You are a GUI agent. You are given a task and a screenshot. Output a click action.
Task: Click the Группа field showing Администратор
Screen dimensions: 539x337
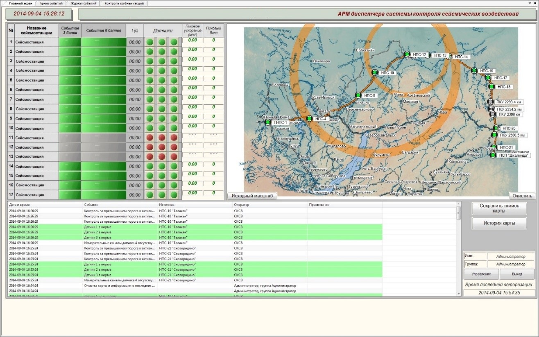pos(510,264)
